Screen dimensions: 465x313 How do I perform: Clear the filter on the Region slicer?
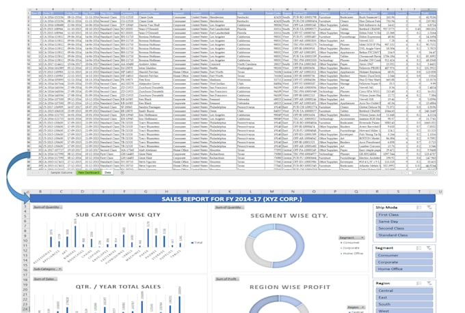coord(429,284)
